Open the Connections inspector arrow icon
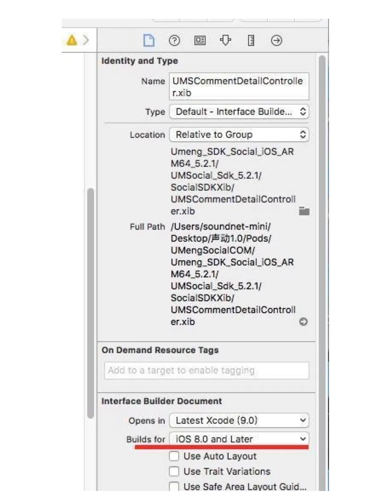Image resolution: width=389 pixels, height=502 pixels. [x=277, y=41]
